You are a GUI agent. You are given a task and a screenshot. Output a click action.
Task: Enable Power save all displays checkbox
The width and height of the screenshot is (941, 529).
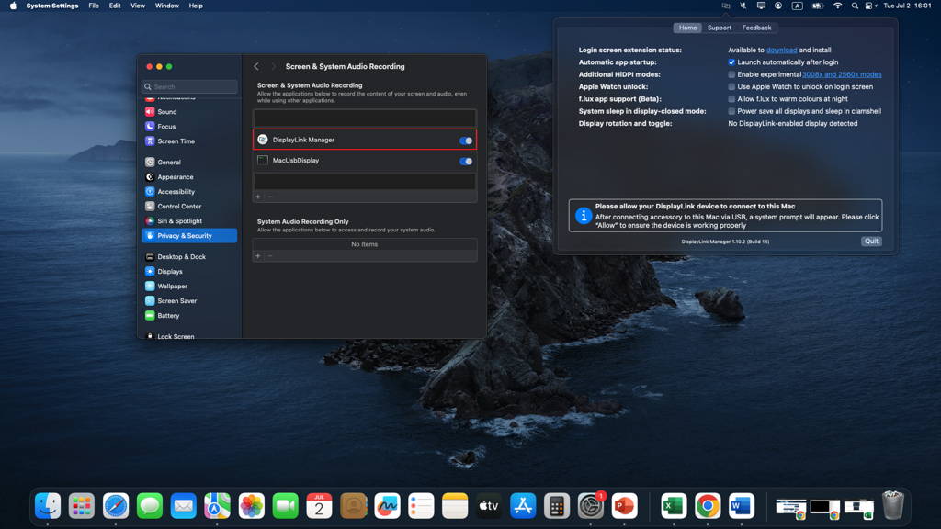coord(731,111)
